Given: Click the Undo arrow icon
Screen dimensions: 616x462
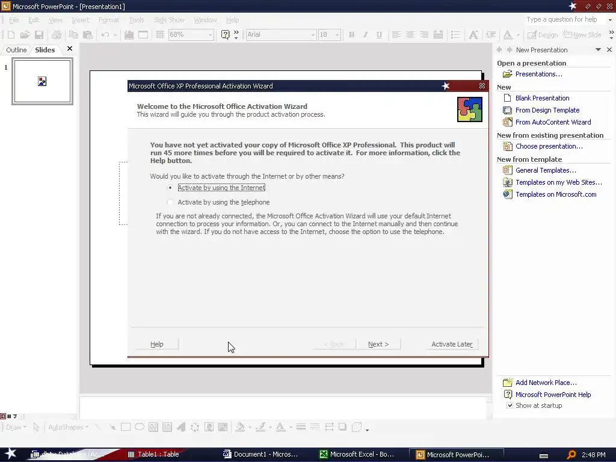Looking at the screenshot, I should click(x=105, y=34).
